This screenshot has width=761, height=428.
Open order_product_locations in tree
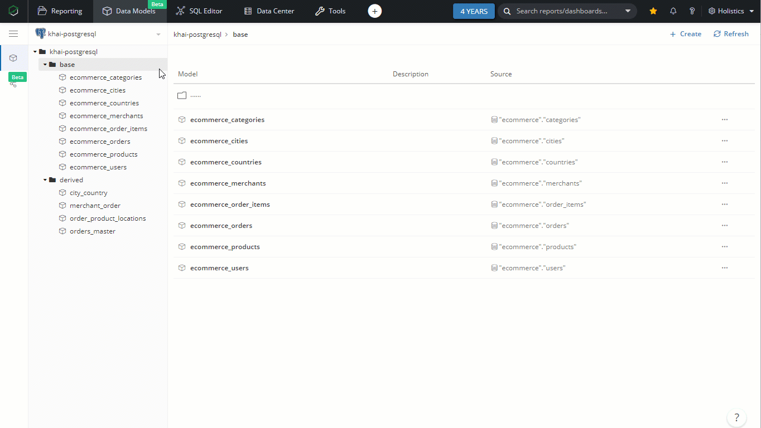coord(108,218)
